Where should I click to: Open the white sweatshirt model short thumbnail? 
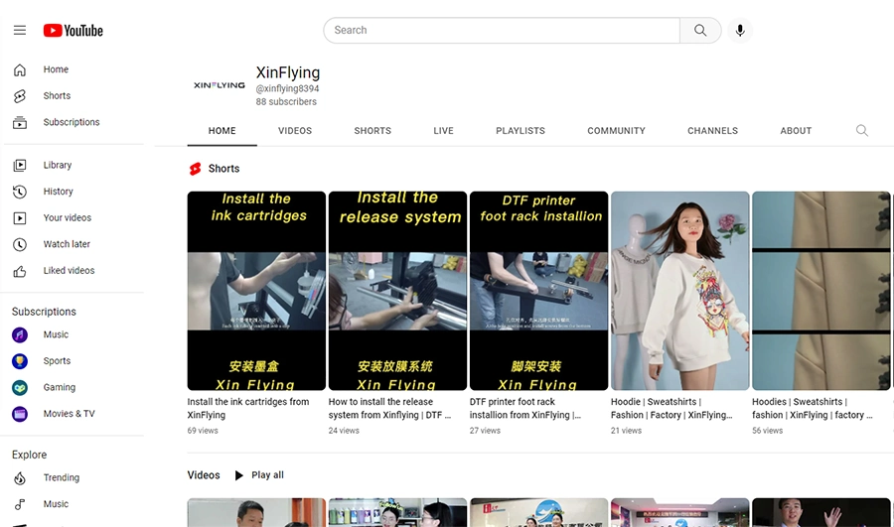(680, 291)
